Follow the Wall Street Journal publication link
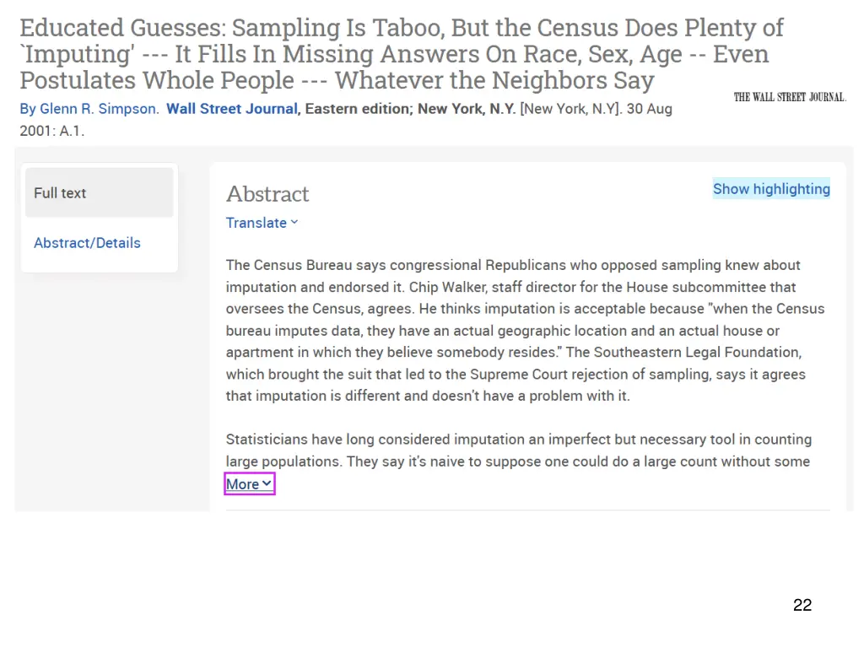The height and width of the screenshot is (648, 864). 232,109
